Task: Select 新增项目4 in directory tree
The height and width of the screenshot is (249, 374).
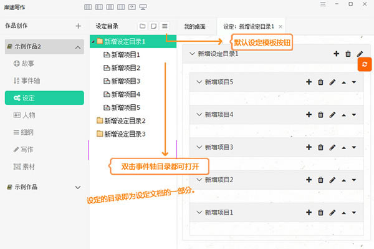Action: 122,94
